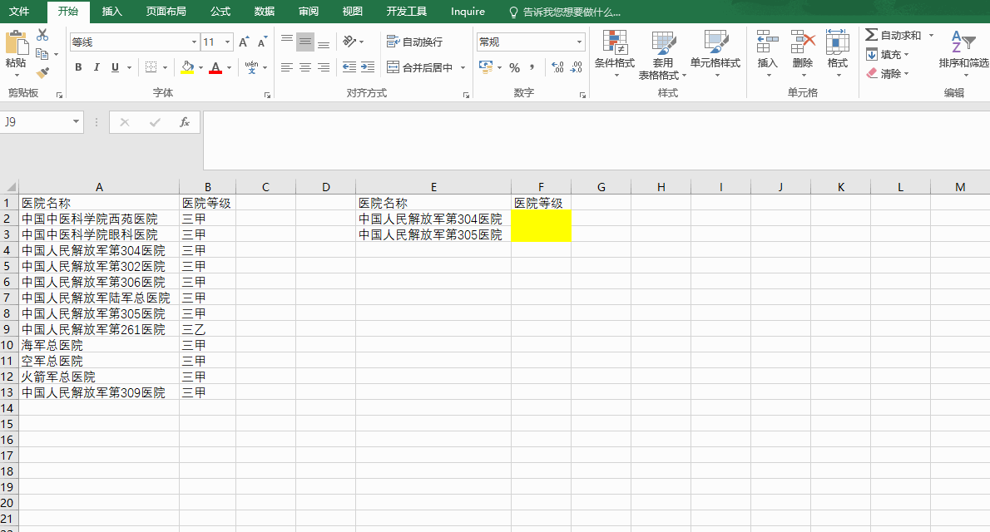This screenshot has width=990, height=532.
Task: Click Merge & Center (合并后居中) button
Action: pos(420,67)
